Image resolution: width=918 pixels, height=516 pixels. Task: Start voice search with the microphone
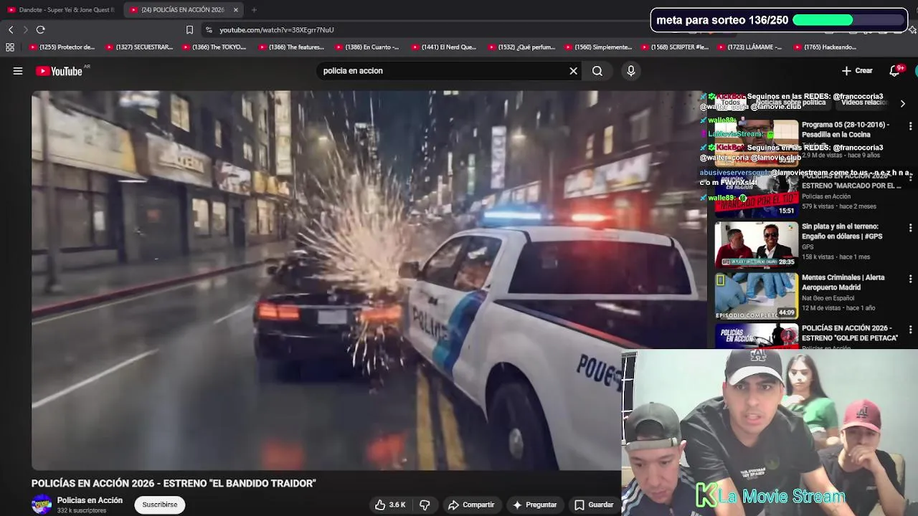(x=631, y=71)
